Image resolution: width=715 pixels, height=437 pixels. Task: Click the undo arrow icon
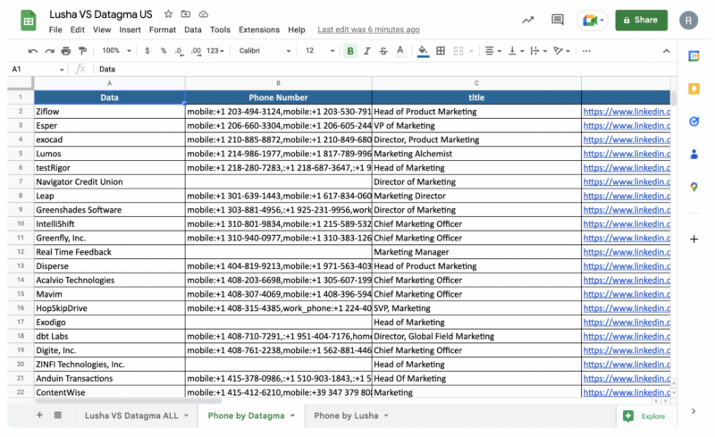pos(32,51)
